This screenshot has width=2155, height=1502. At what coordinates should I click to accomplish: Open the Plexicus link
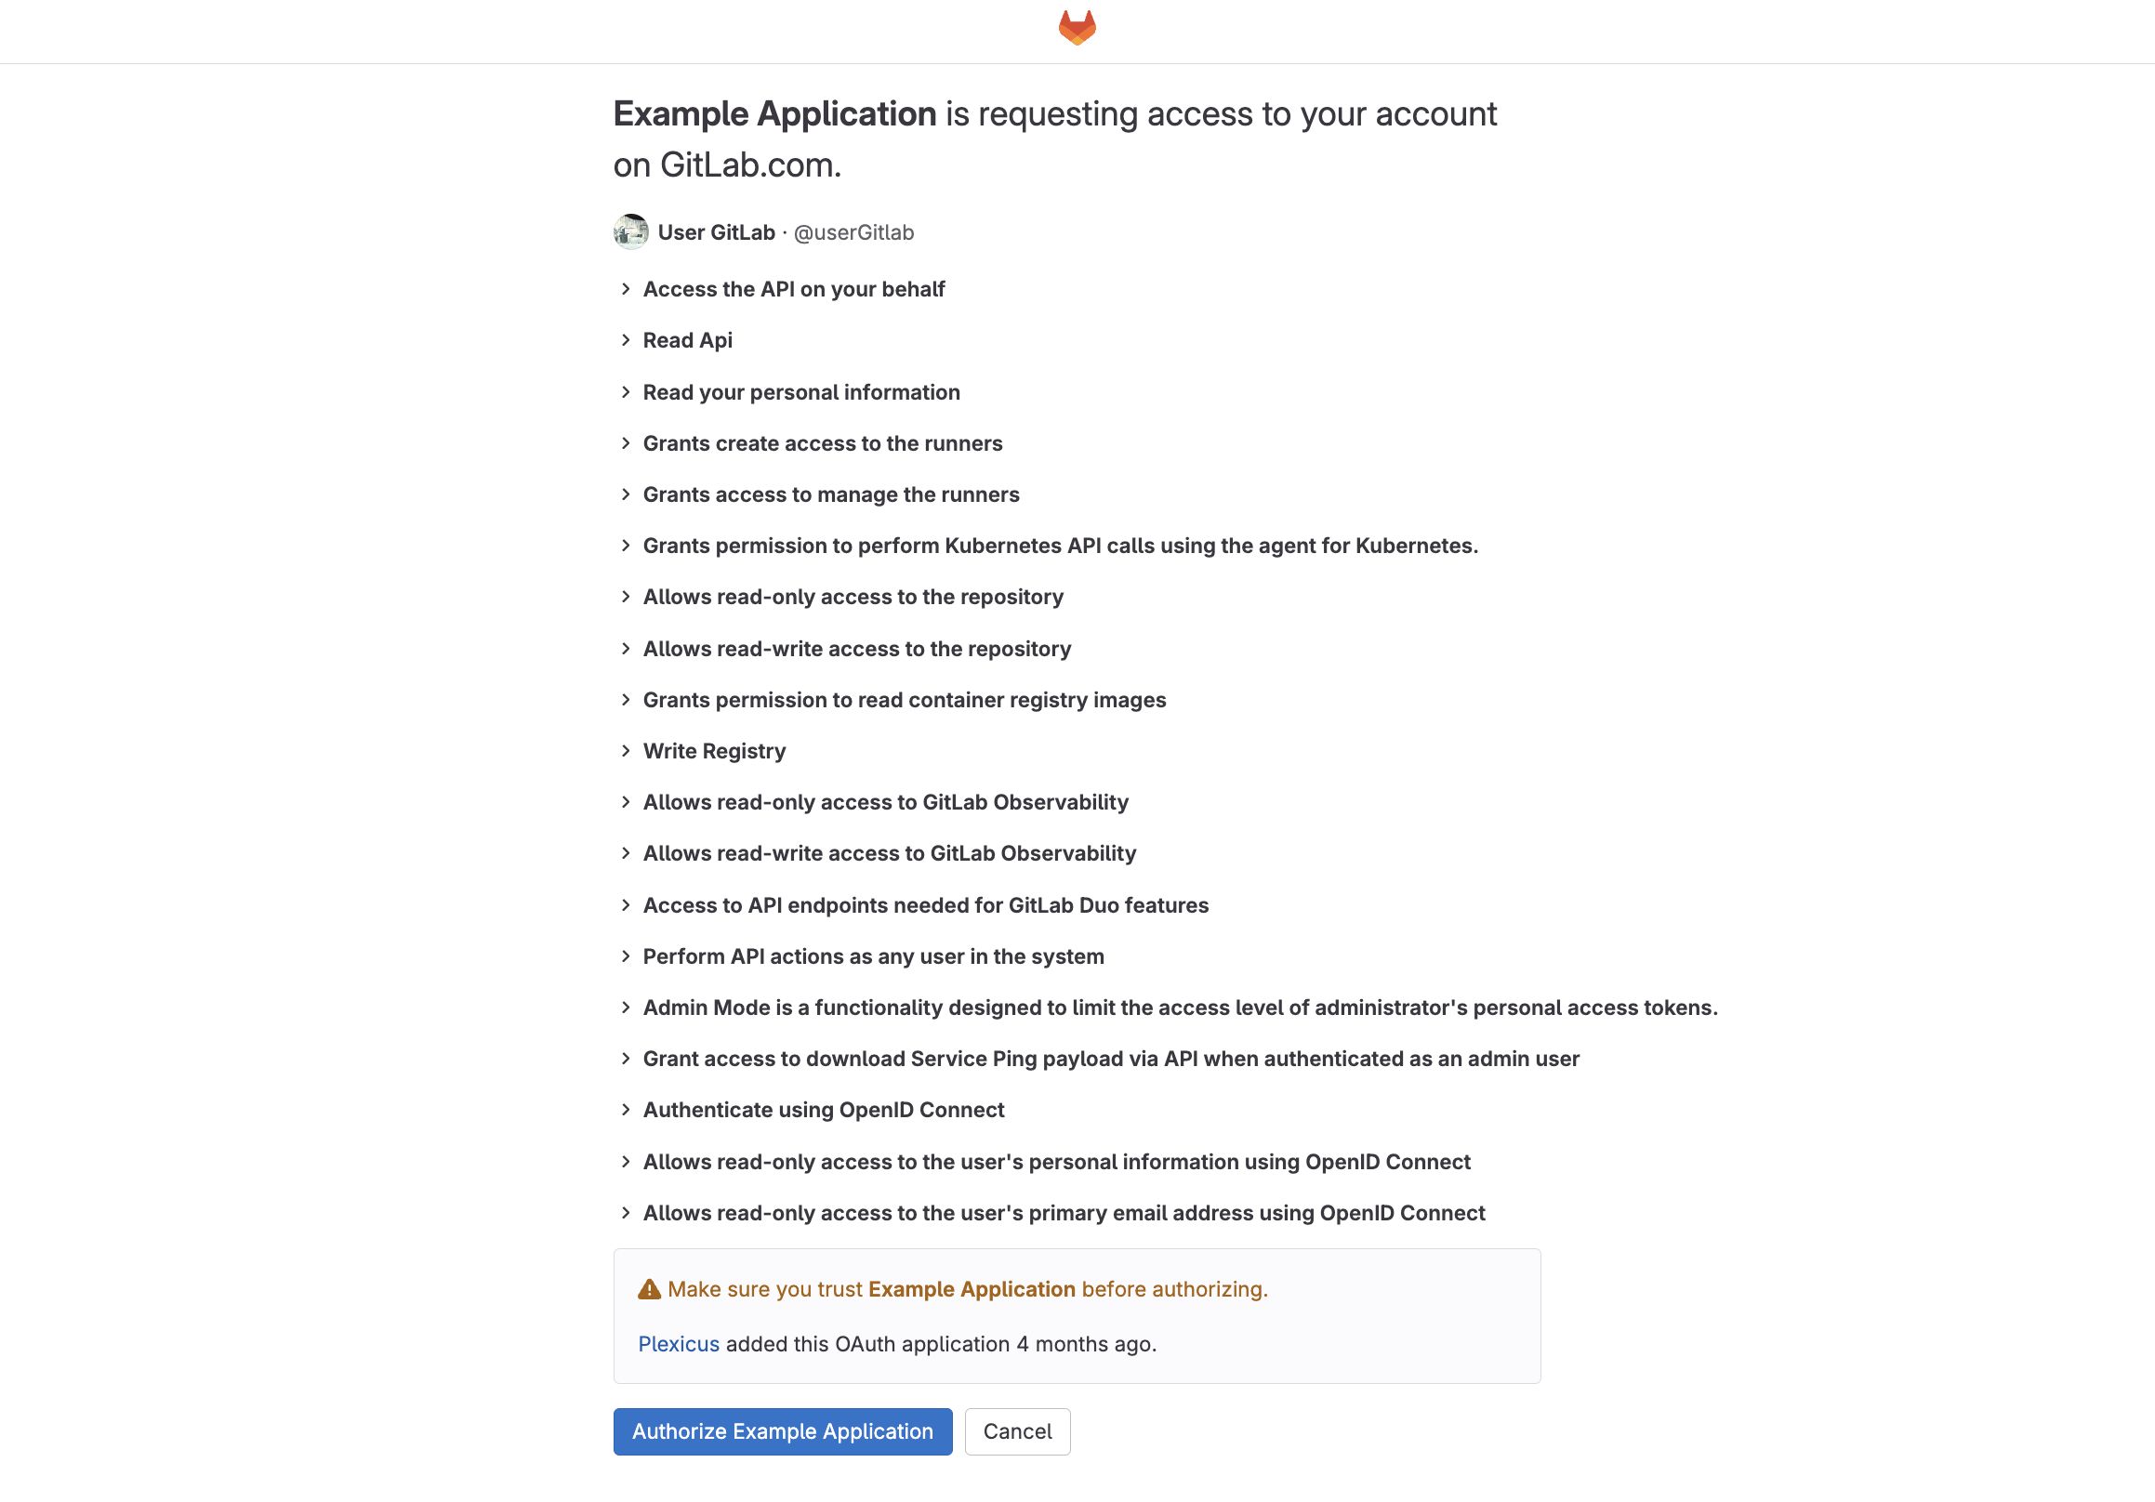coord(679,1343)
